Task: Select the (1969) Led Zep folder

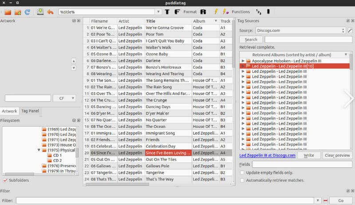Action: click(59, 129)
